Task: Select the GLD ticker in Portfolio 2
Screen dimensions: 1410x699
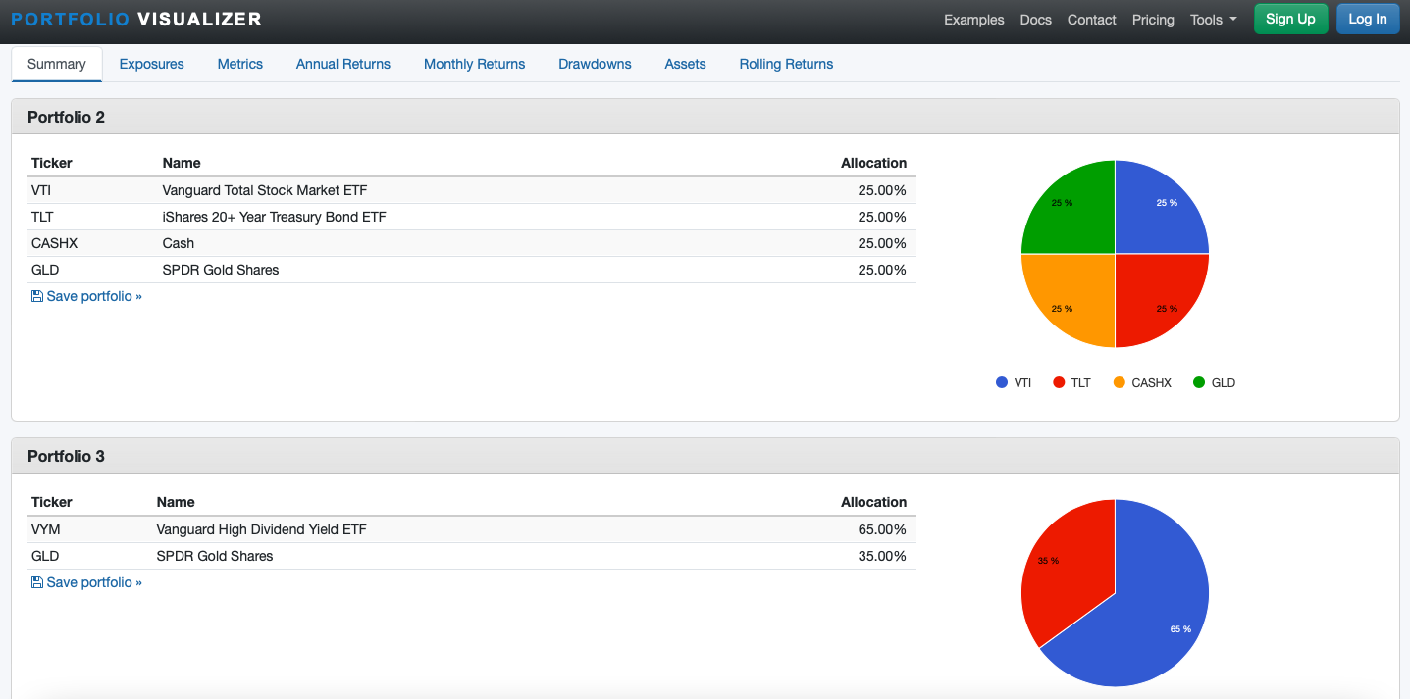Action: click(45, 270)
